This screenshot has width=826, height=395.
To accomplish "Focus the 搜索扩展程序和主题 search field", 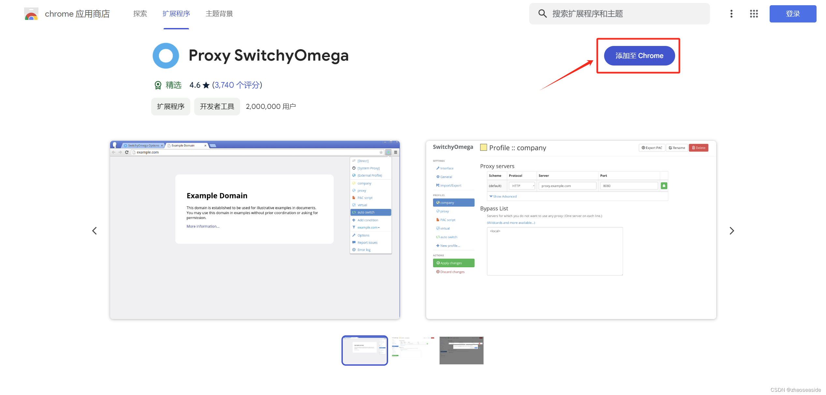I will (619, 14).
